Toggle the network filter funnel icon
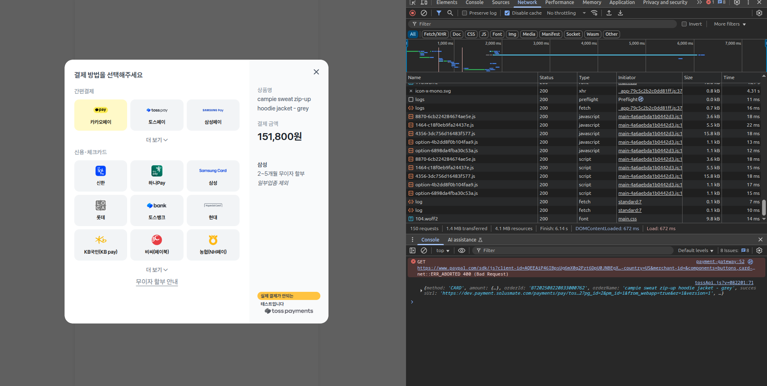The image size is (767, 386). (x=439, y=13)
